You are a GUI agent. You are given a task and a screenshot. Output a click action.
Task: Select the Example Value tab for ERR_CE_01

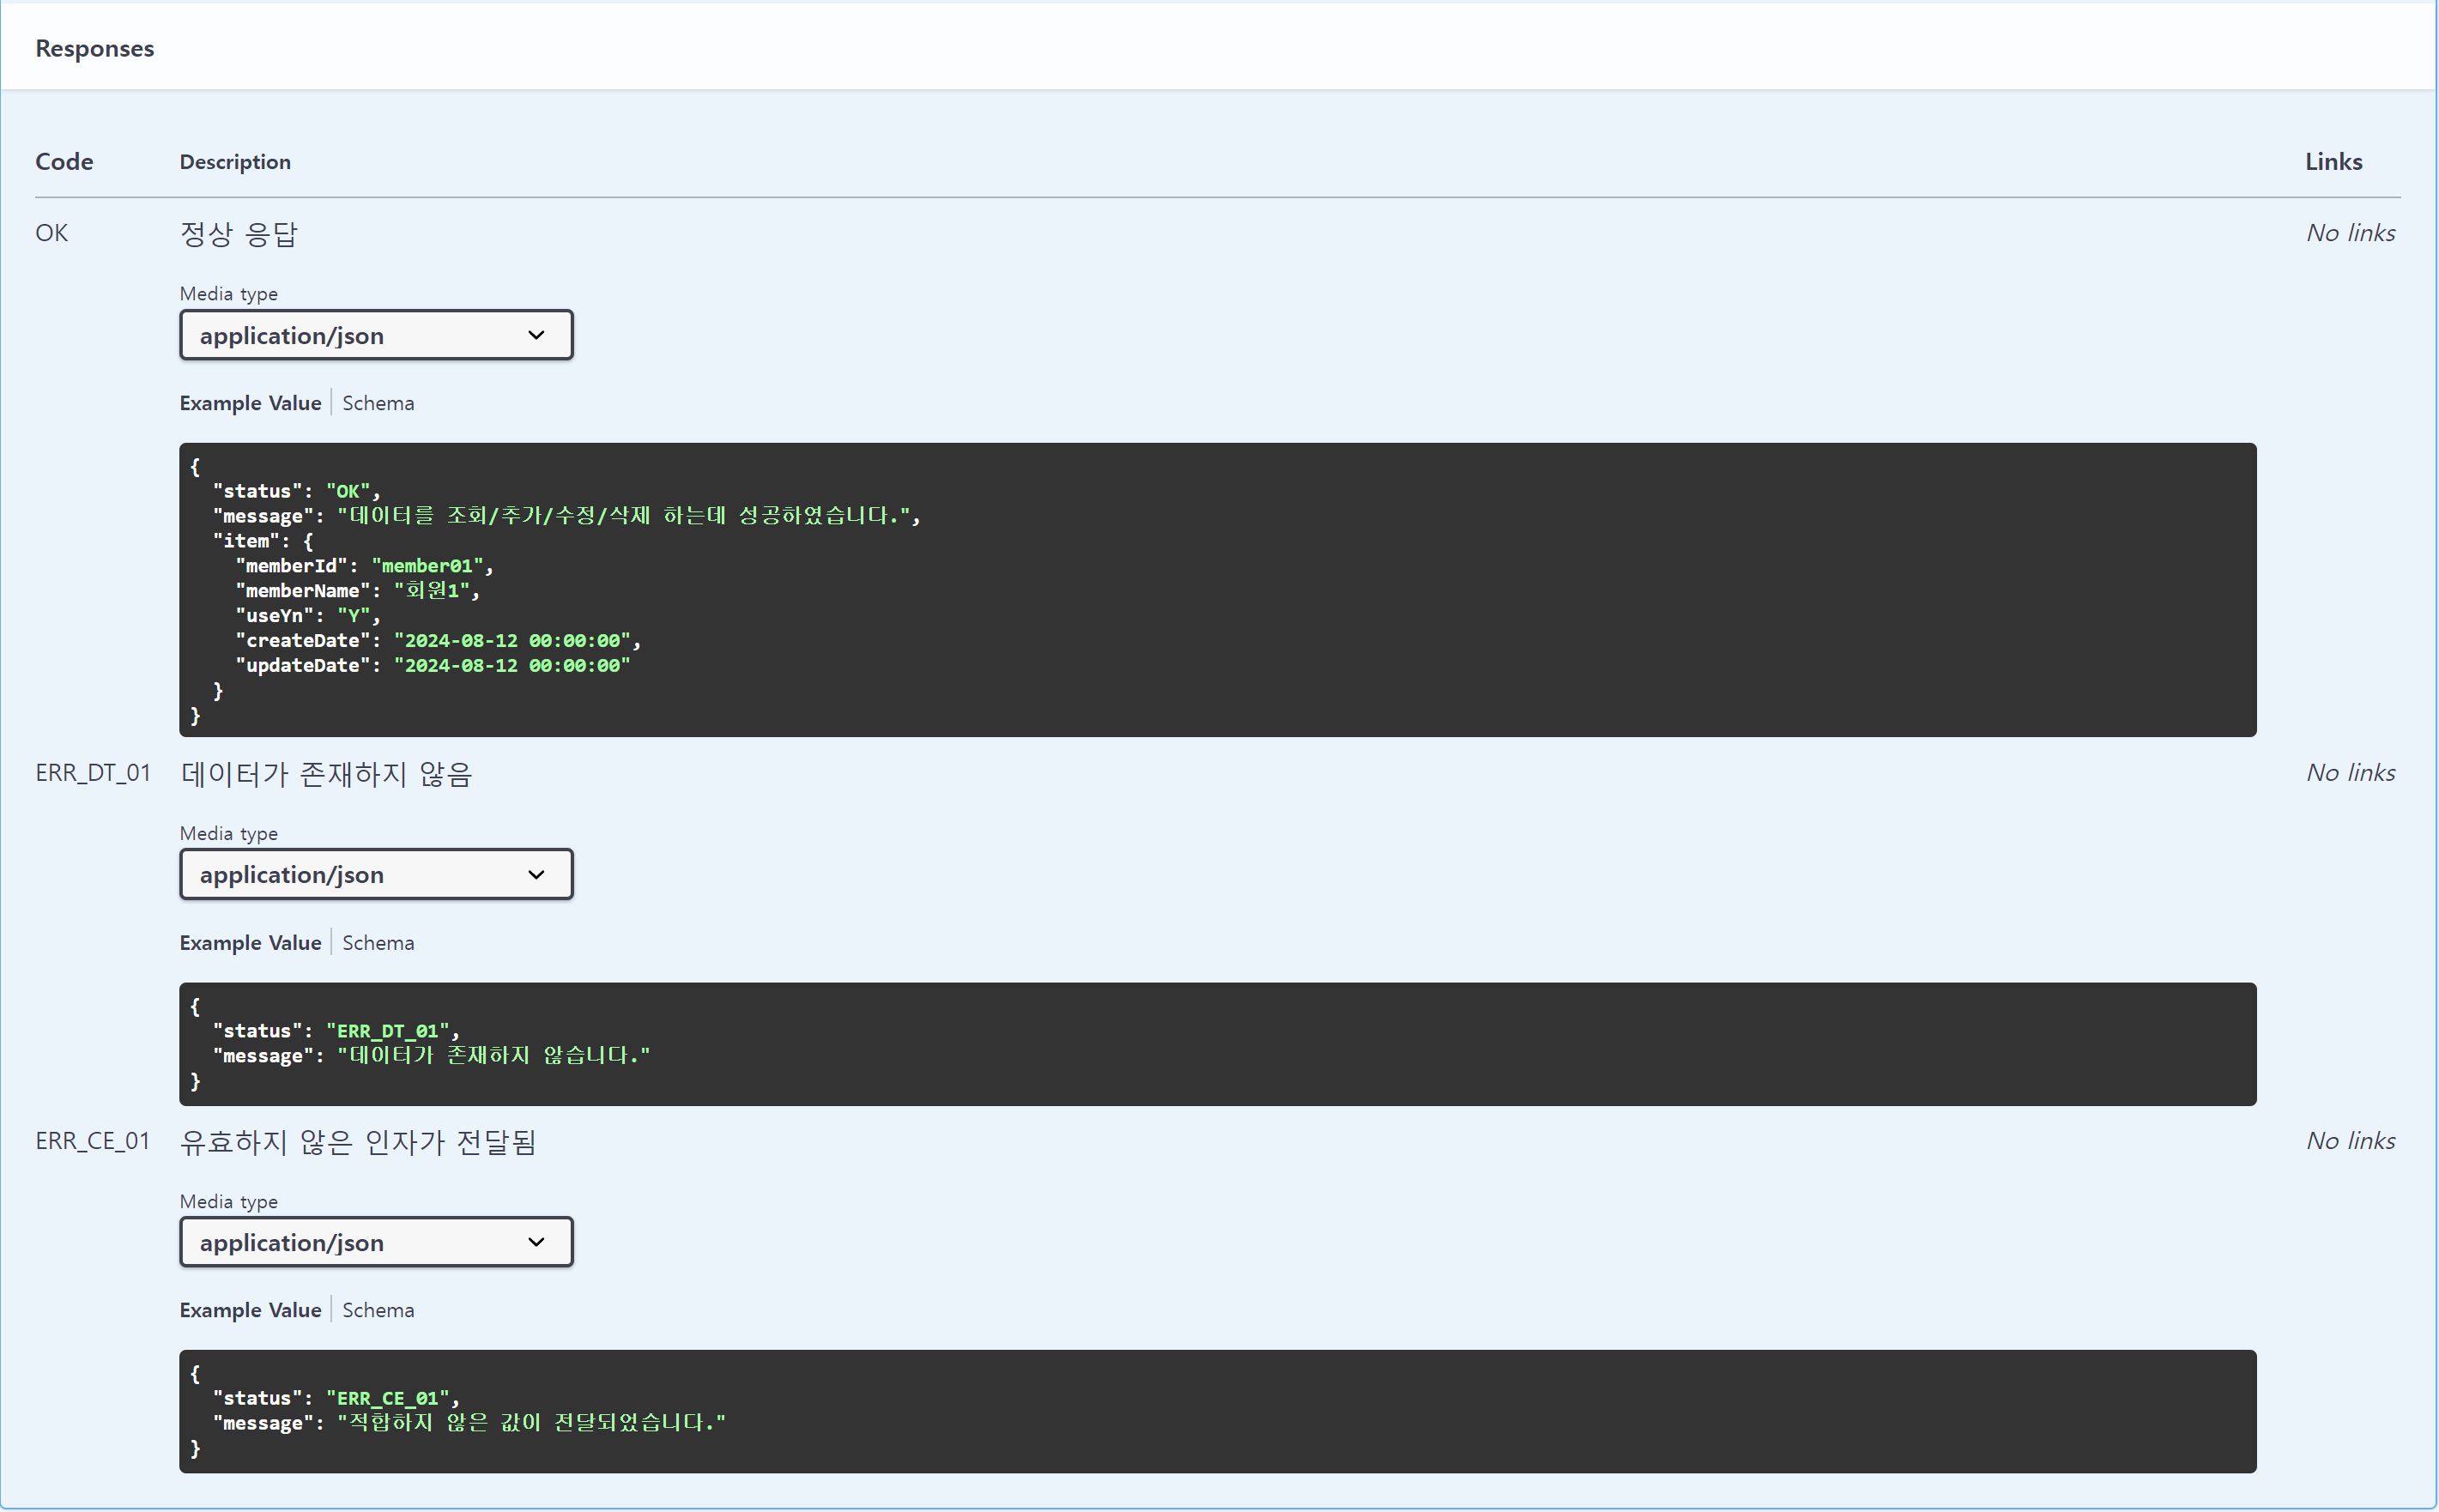coord(250,1310)
